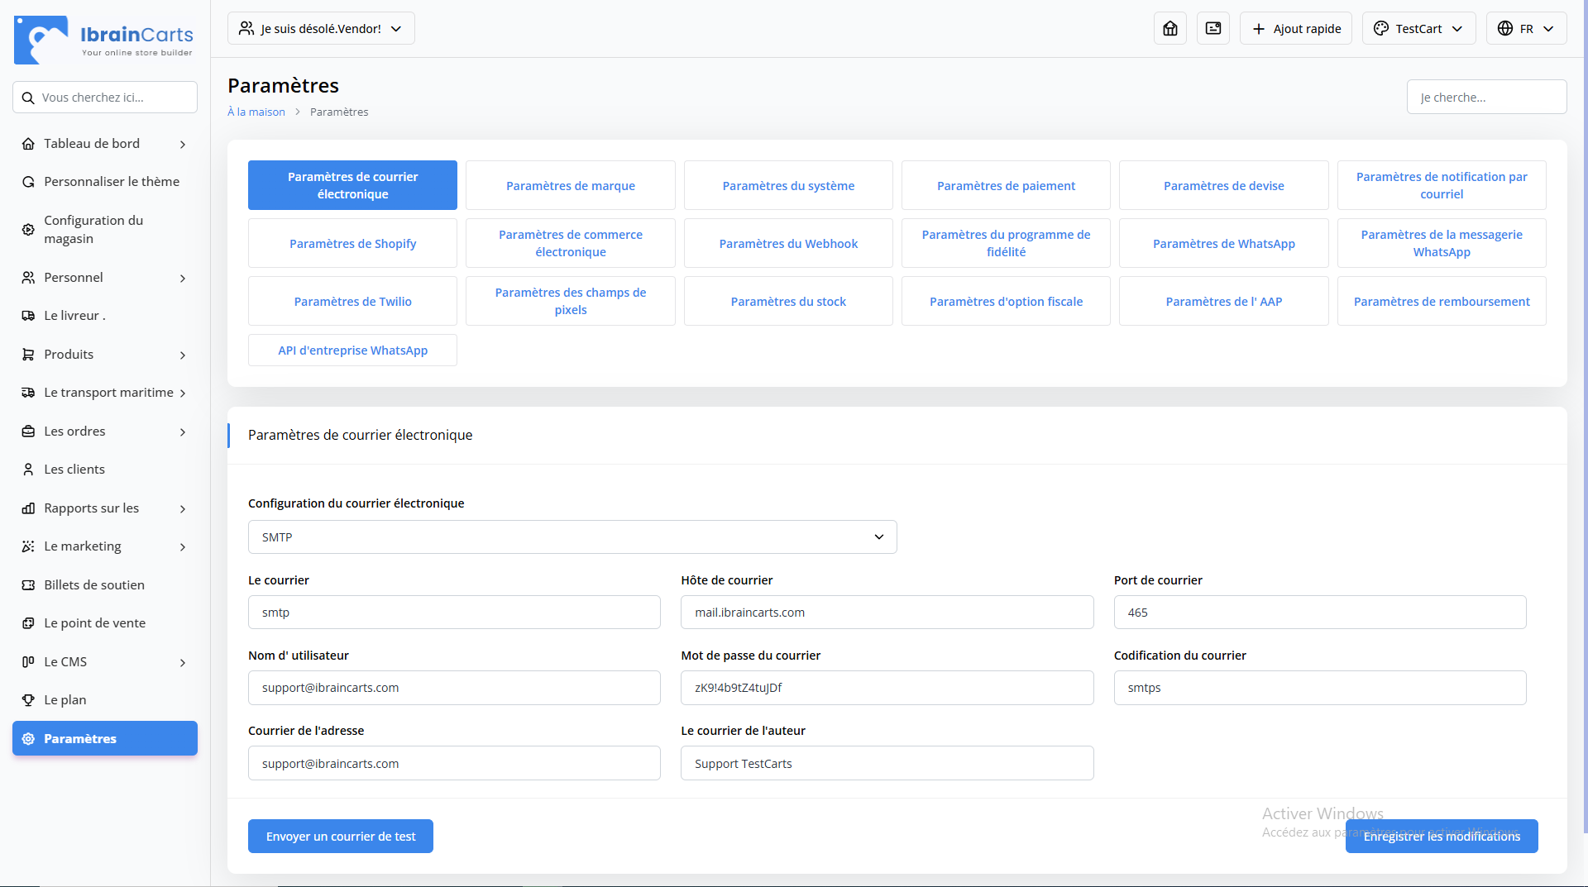The height and width of the screenshot is (887, 1588).
Task: Open Le livreur from the sidebar
Action: (74, 316)
